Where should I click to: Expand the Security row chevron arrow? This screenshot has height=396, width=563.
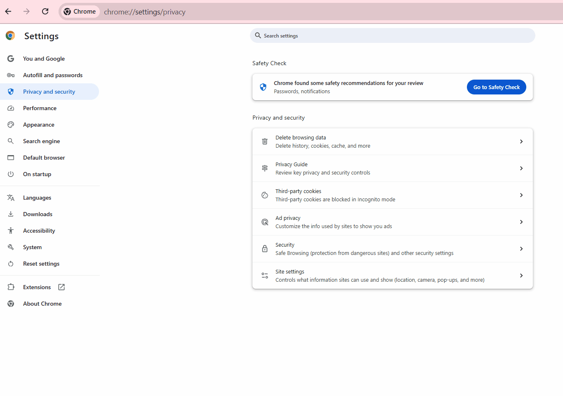coord(521,249)
